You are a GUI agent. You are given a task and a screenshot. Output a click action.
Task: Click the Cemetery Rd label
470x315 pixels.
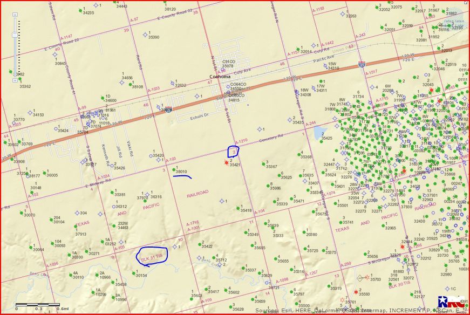pyautogui.click(x=271, y=138)
